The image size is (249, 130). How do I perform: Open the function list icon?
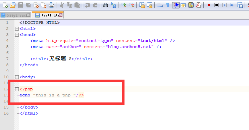tap(199, 5)
